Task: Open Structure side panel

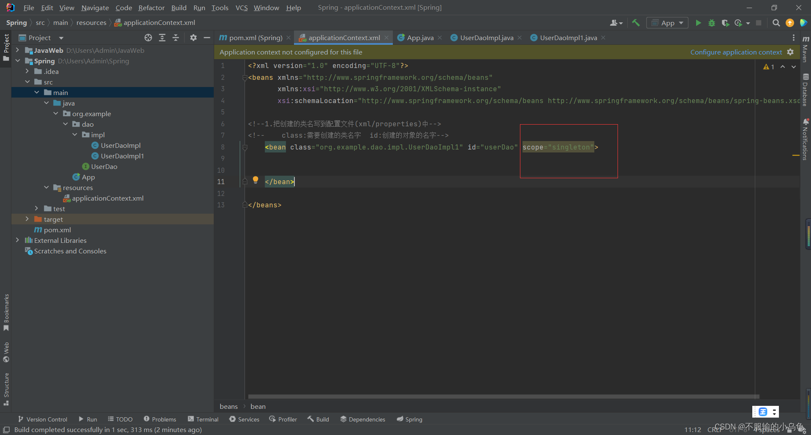Action: tap(6, 389)
